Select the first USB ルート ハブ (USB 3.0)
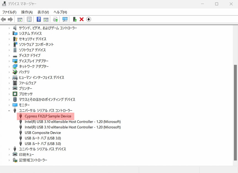Viewport: 238px width, 173px height. (x=43, y=138)
